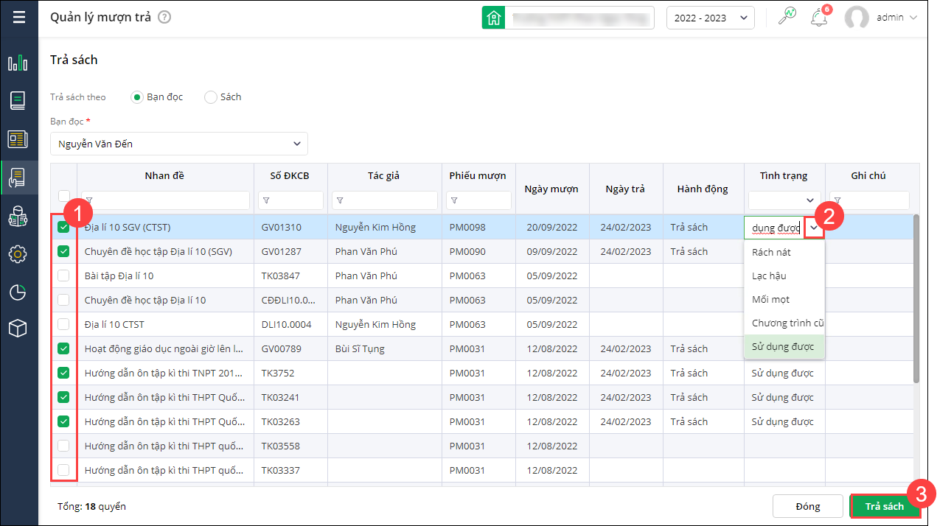The image size is (937, 526).
Task: Open the hamburger menu in sidebar
Action: coord(18,18)
